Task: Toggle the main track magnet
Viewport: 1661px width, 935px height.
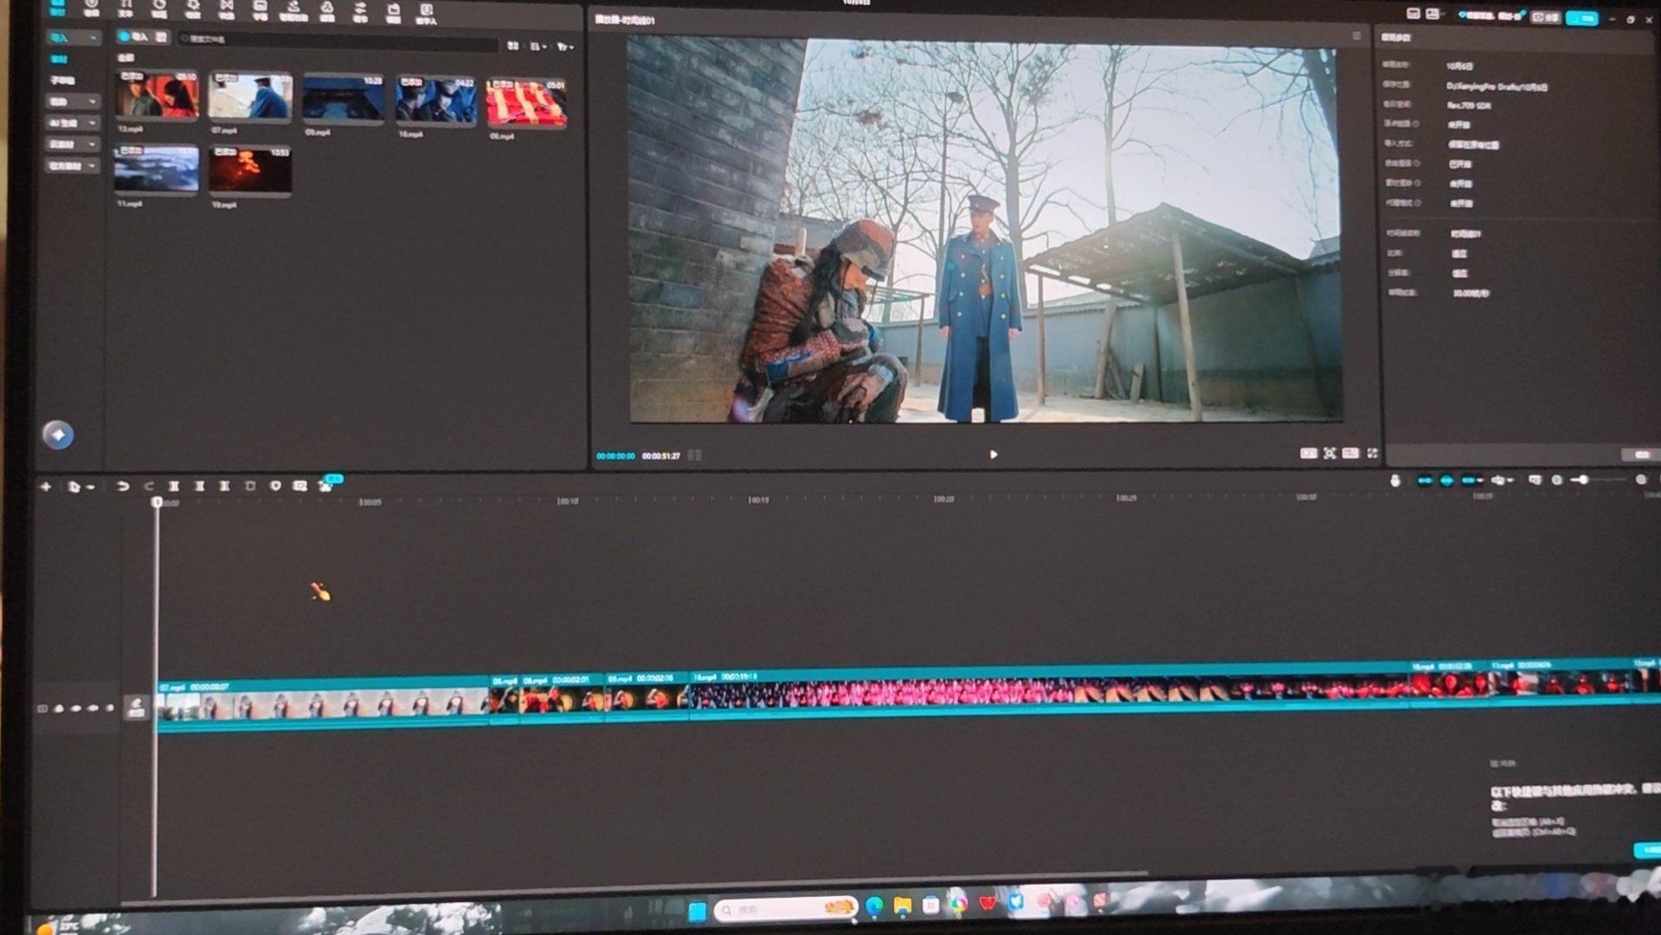Action: [x=1424, y=480]
